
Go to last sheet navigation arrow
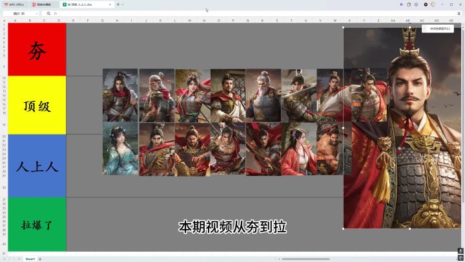coord(18,259)
